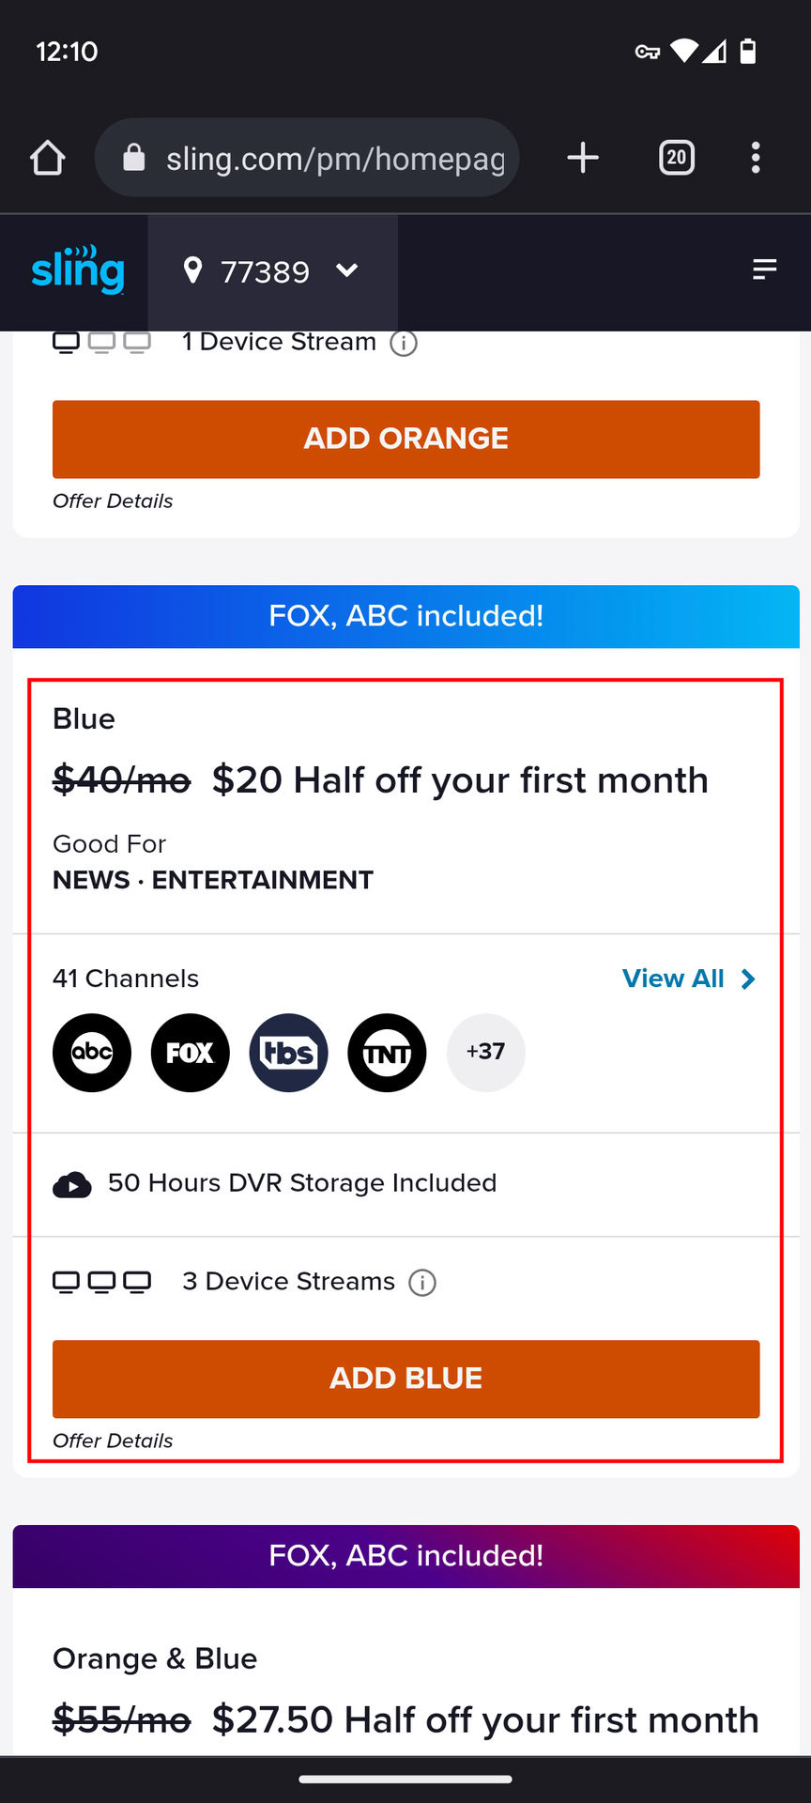Open the tab switcher showing 20 tabs

(x=677, y=158)
